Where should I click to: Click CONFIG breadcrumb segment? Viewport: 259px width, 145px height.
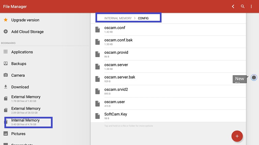pos(143,18)
